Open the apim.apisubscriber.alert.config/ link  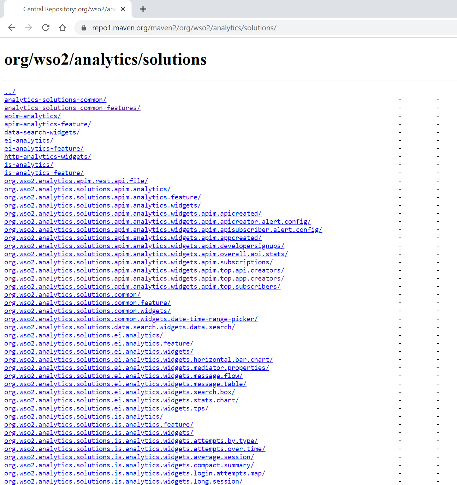[163, 230]
